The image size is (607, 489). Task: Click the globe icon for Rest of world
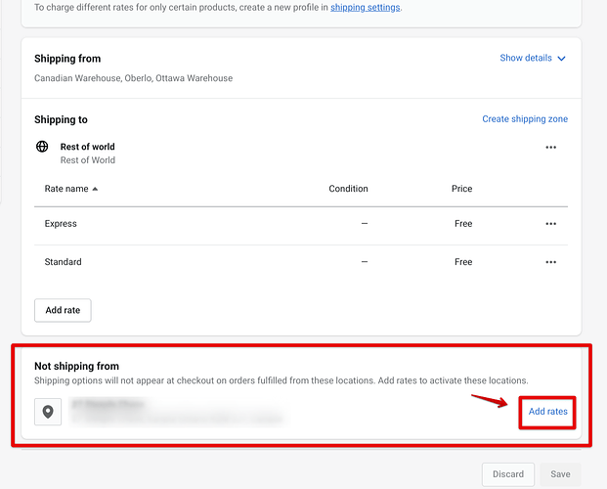tap(42, 147)
